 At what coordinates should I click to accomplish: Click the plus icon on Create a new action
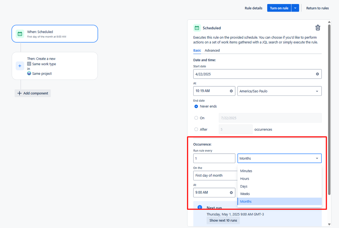[x=20, y=66]
